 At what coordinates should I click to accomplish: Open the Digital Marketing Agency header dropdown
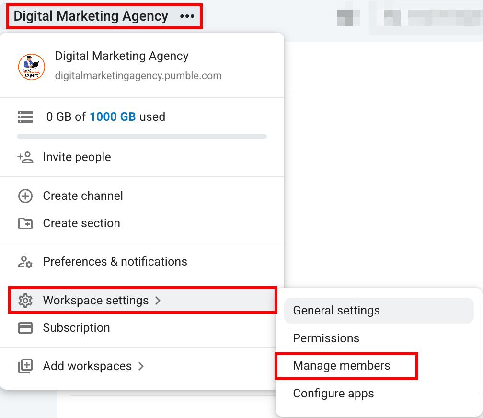(x=91, y=16)
